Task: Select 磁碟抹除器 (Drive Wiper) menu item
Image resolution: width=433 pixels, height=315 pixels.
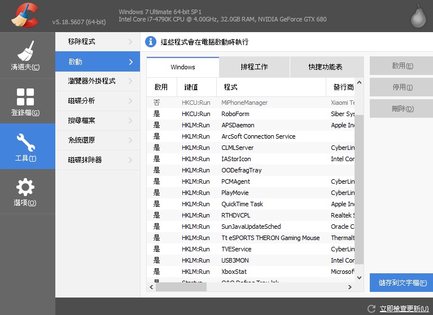Action: [x=98, y=160]
